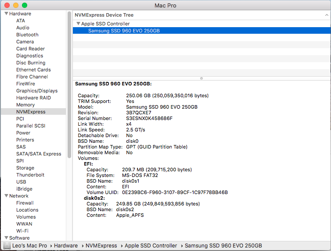Zoom the Mac Pro window with green button
This screenshot has height=251, width=331.
(x=25, y=5)
